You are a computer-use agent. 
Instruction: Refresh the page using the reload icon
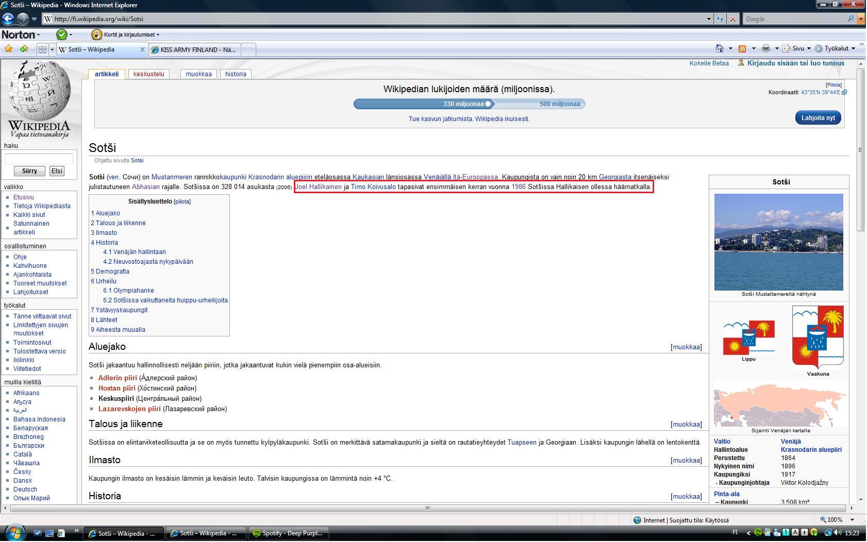tap(720, 19)
